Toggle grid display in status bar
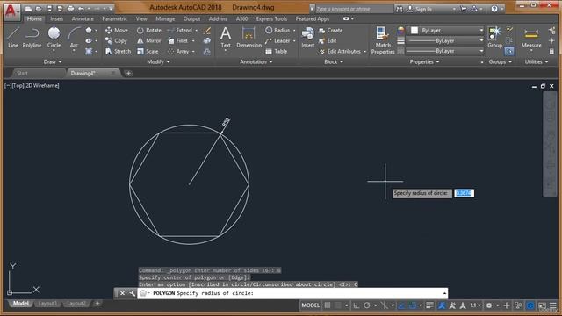The width and height of the screenshot is (562, 316). click(328, 305)
